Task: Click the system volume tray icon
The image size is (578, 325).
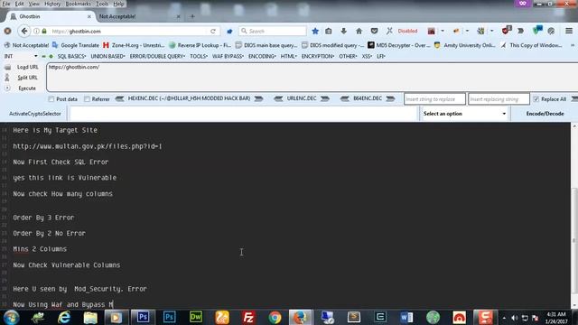Action: (515, 318)
